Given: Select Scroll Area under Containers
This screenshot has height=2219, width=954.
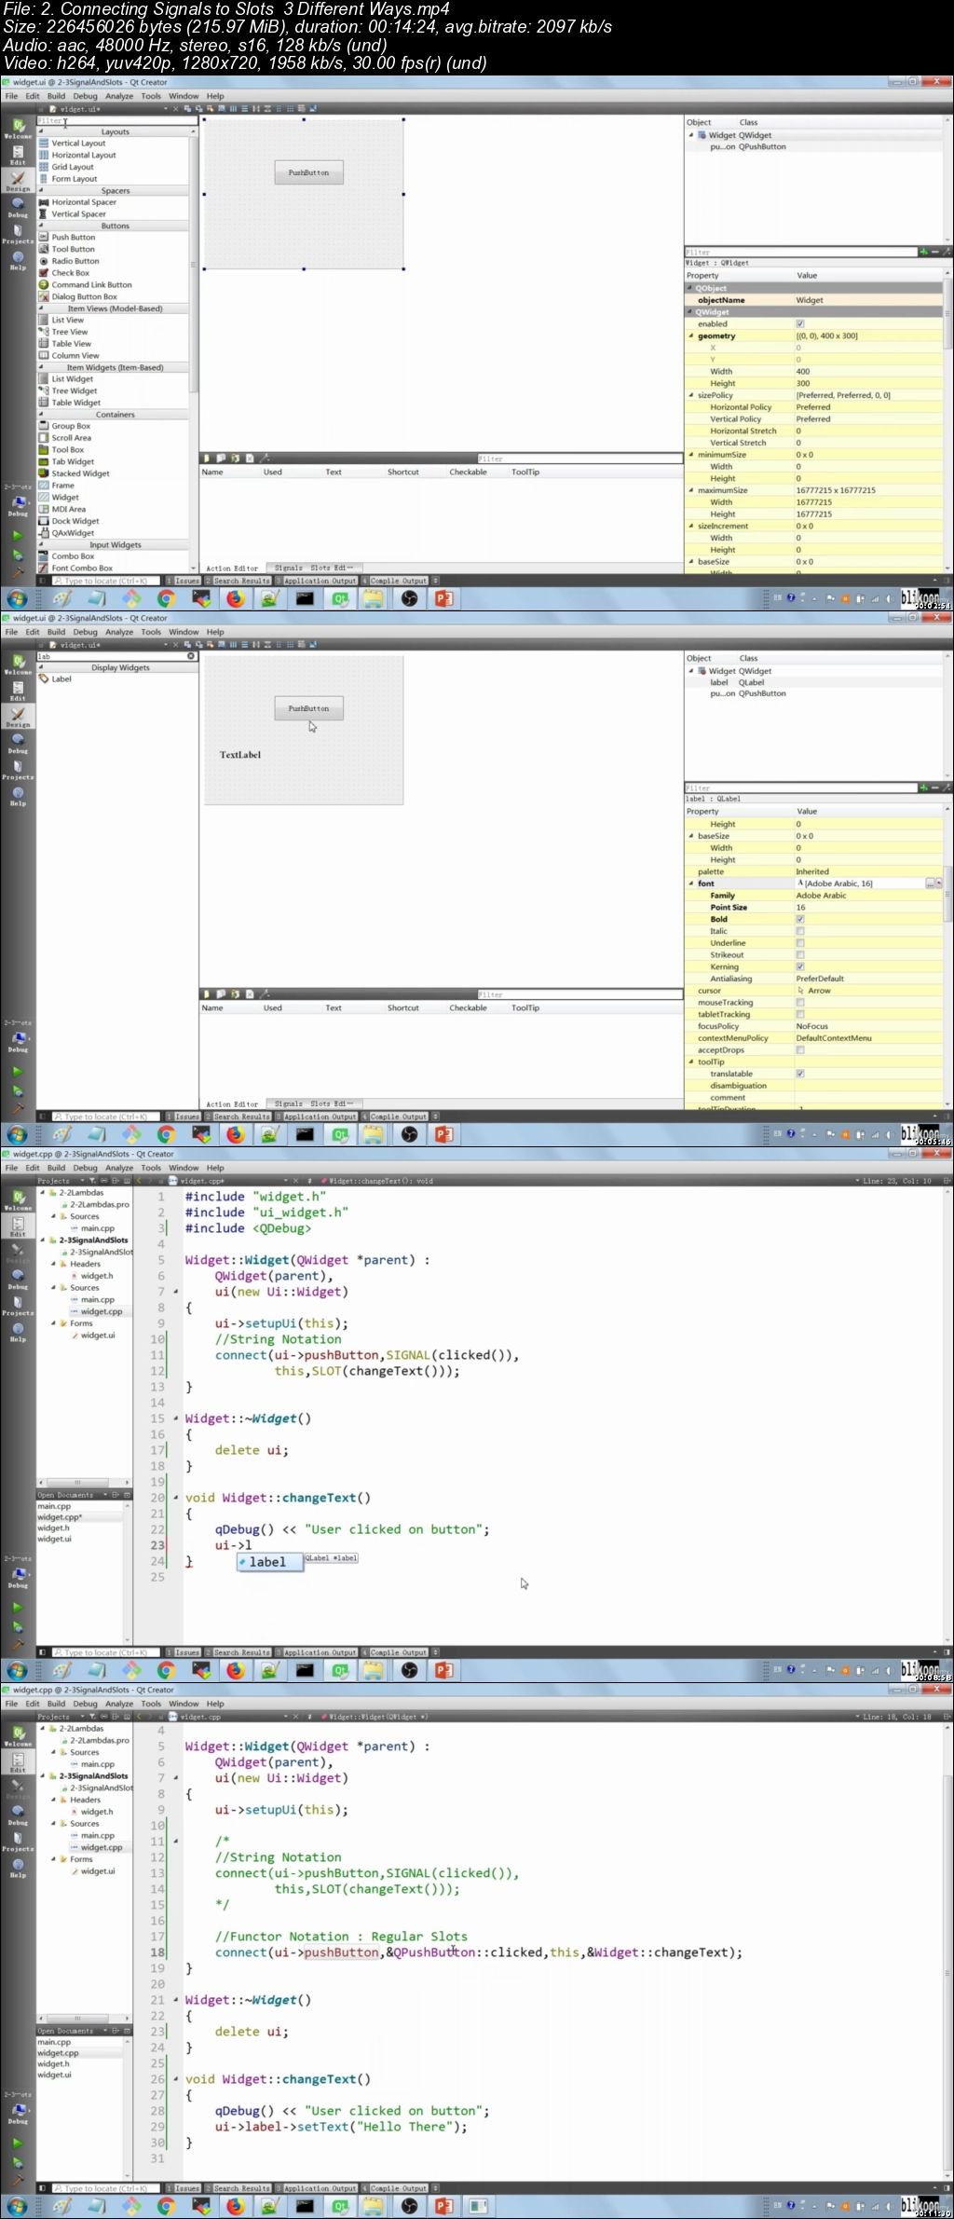Looking at the screenshot, I should pos(71,438).
